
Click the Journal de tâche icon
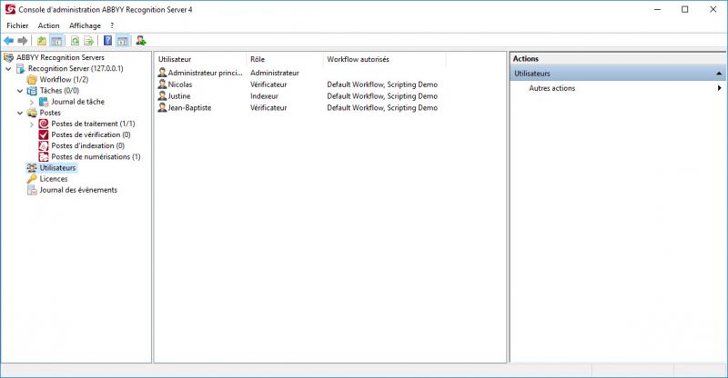[44, 102]
